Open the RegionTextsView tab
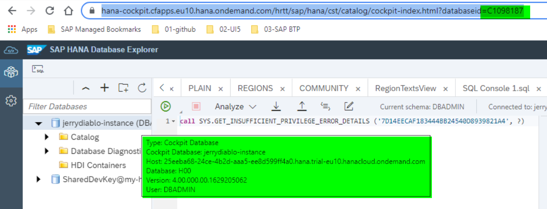Viewport: 547px width, 209px height. (406, 88)
